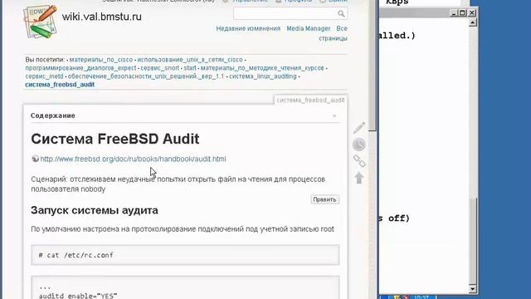This screenshot has width=531, height=299.
Task: Click globe icon beside freebsd.org link
Action: (35, 159)
